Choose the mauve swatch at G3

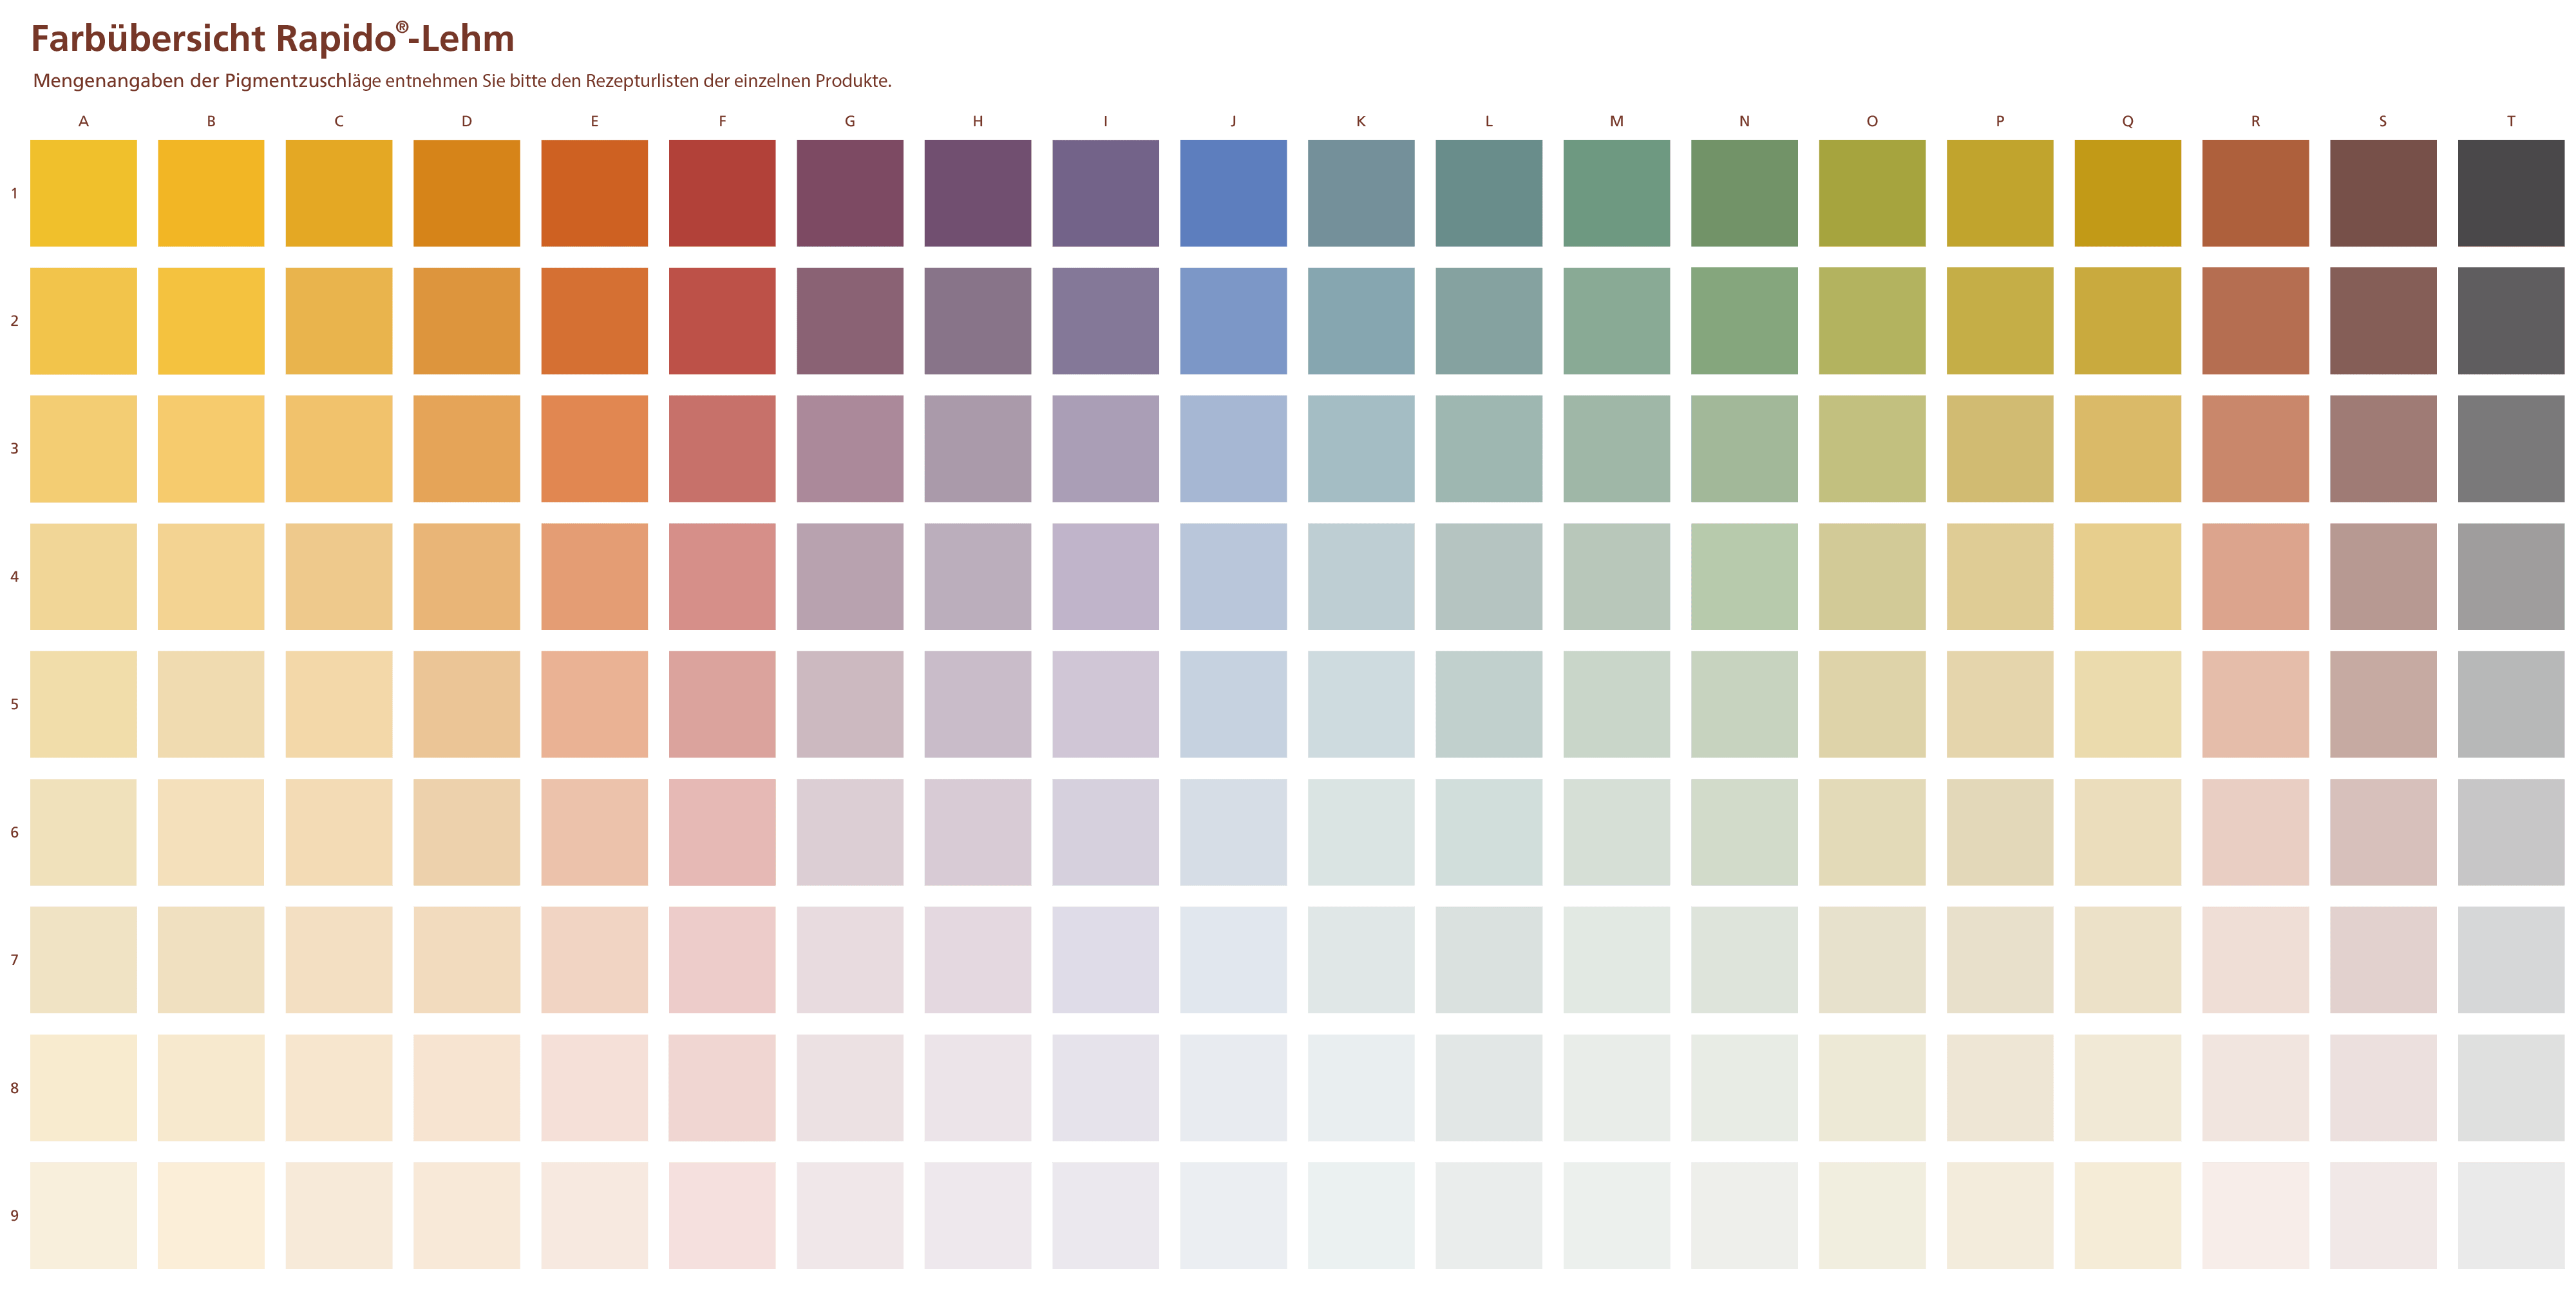coord(850,449)
